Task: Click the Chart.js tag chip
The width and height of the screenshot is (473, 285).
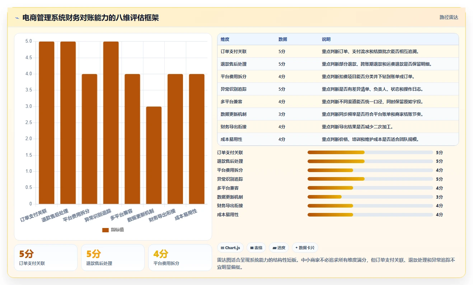Action: (230, 248)
